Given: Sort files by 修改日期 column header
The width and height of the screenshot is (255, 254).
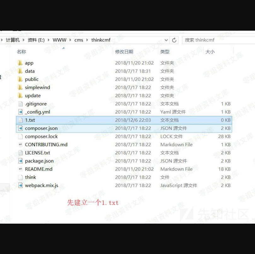Looking at the screenshot, I should [124, 52].
